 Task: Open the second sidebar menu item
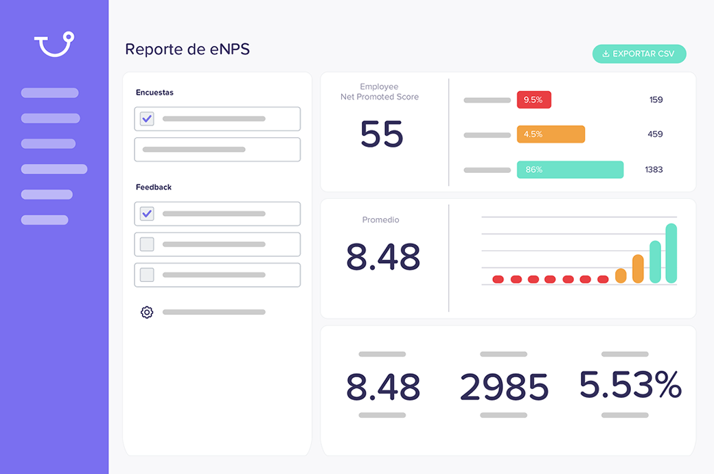click(x=50, y=118)
